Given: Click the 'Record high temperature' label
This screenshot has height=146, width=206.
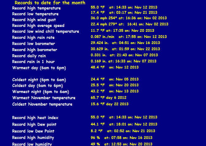Looking at the screenshot, I should tap(36, 8).
